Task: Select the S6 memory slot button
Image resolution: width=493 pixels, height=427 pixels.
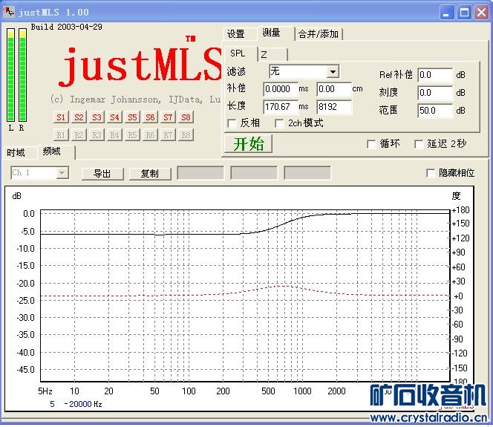Action: pos(150,117)
